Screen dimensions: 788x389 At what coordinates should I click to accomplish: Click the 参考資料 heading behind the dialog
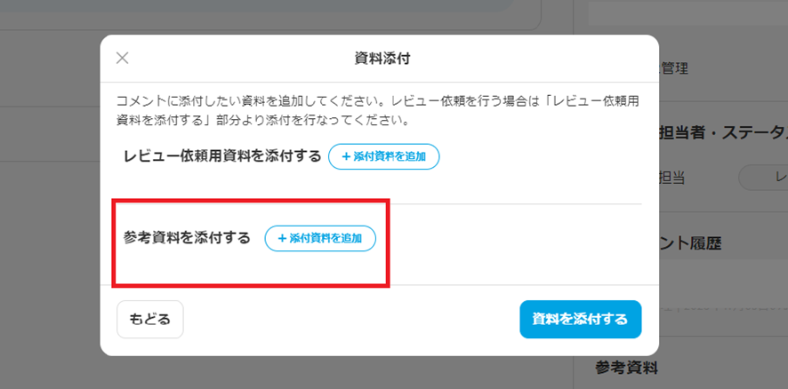[626, 368]
